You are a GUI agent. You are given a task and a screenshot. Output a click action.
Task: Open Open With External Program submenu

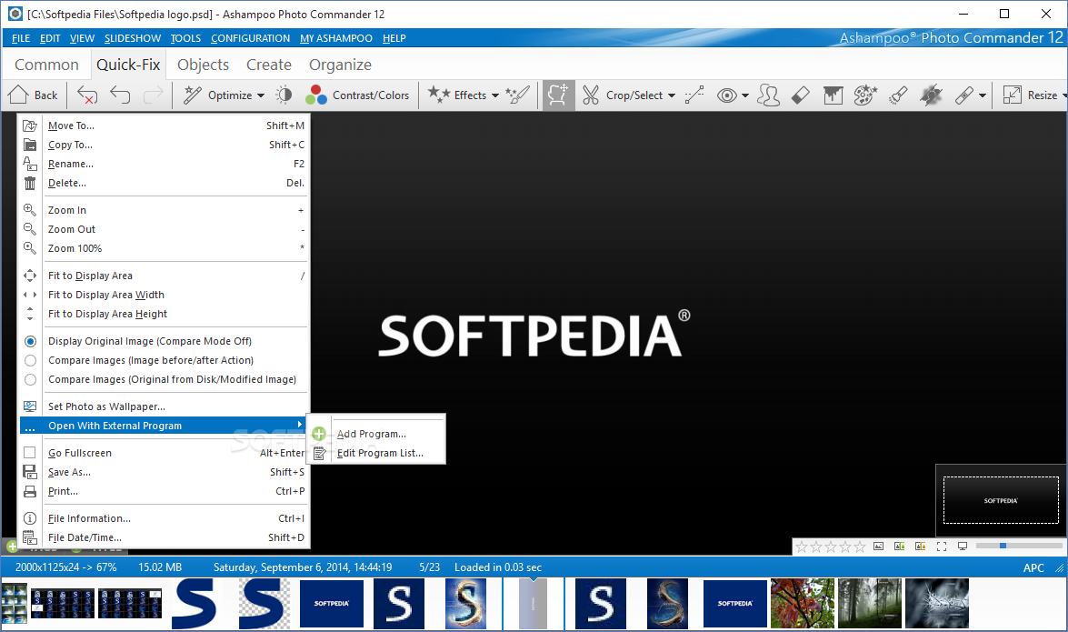pyautogui.click(x=164, y=426)
